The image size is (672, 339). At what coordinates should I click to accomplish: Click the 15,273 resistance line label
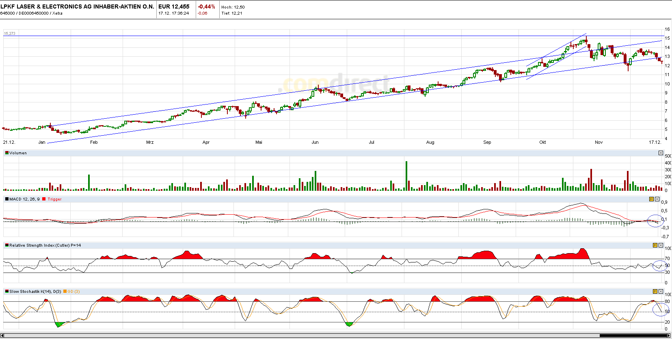(9, 34)
